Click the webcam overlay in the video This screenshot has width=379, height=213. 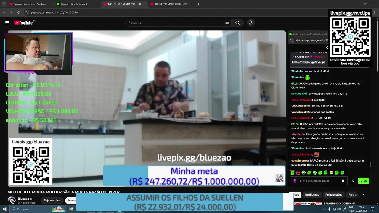tap(38, 52)
